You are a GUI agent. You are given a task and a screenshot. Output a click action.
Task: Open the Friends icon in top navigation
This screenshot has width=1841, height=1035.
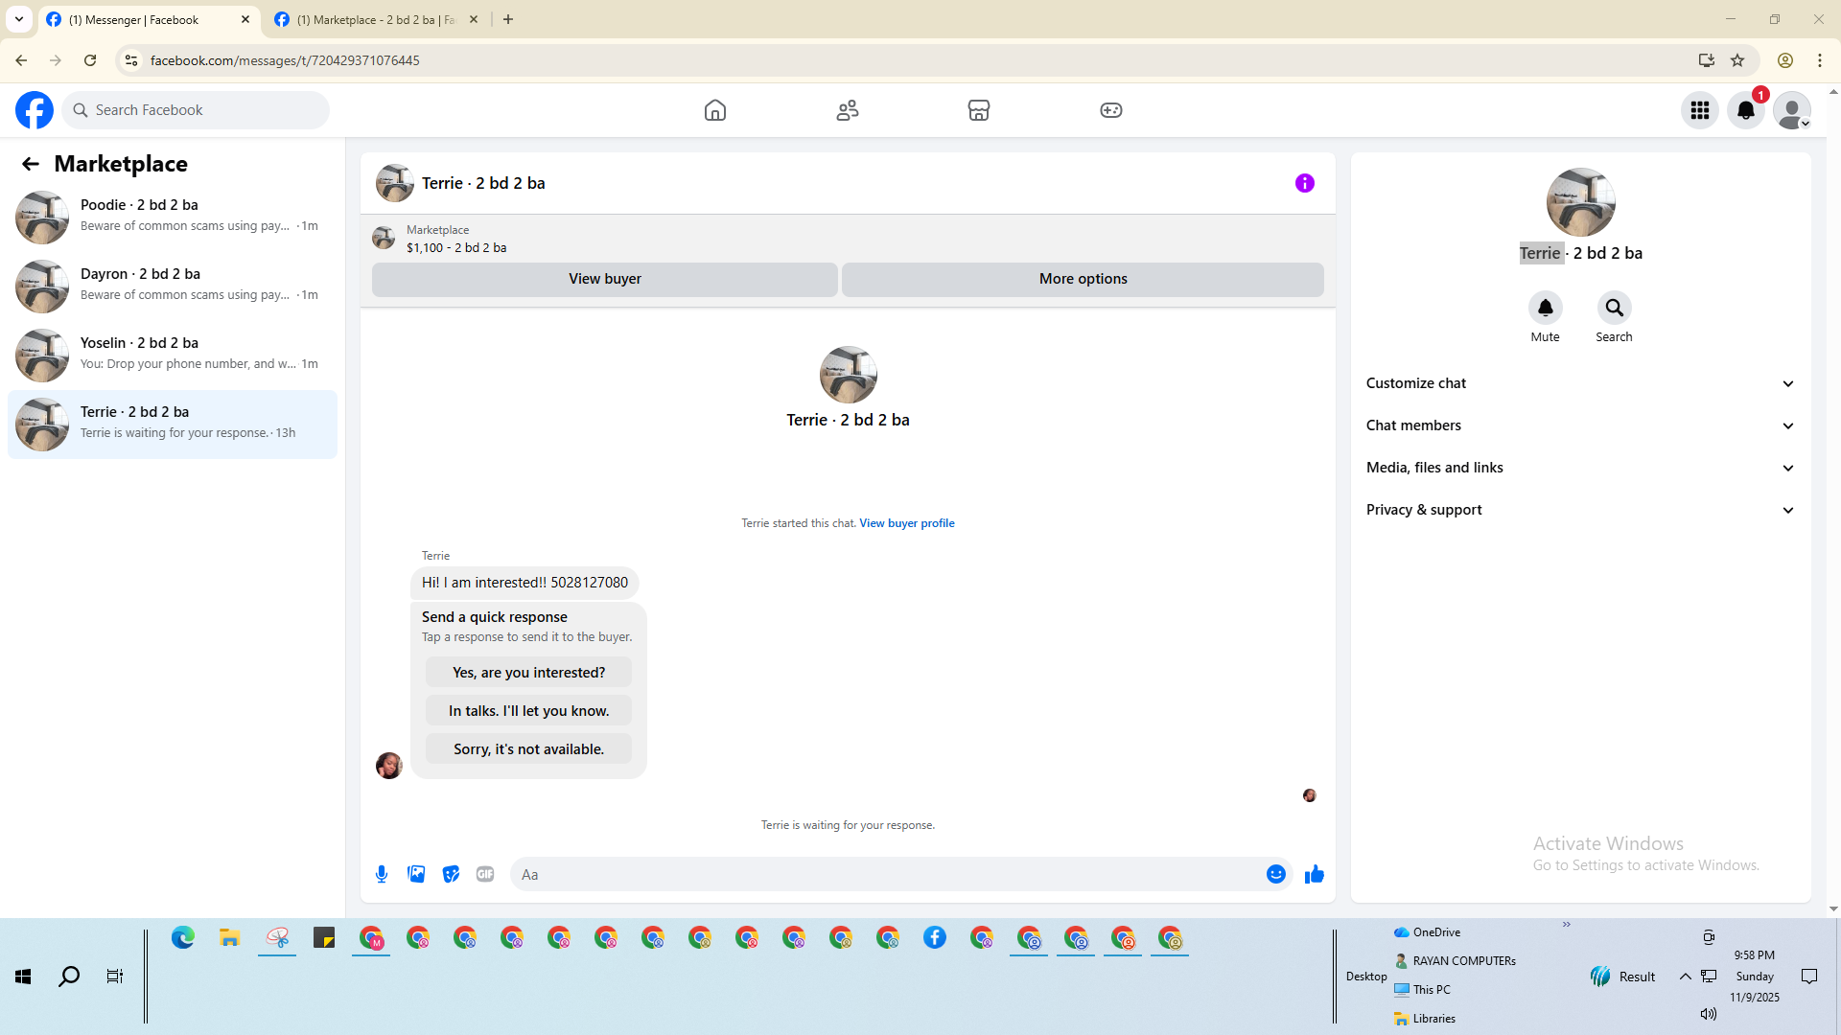[848, 110]
